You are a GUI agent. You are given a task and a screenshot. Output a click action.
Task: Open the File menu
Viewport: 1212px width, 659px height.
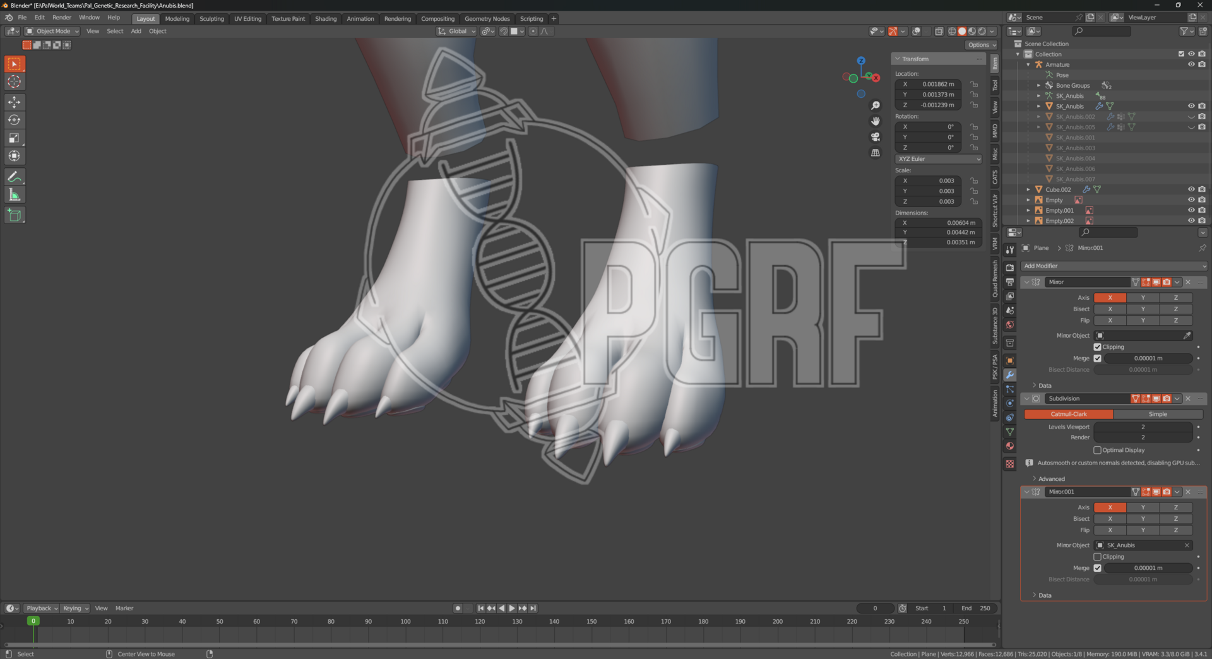pyautogui.click(x=22, y=18)
